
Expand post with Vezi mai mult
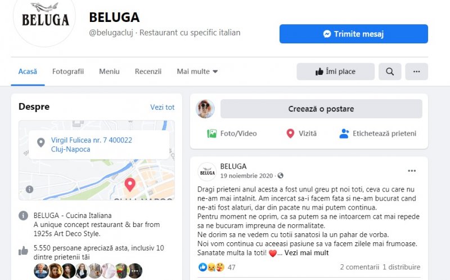coord(306,253)
